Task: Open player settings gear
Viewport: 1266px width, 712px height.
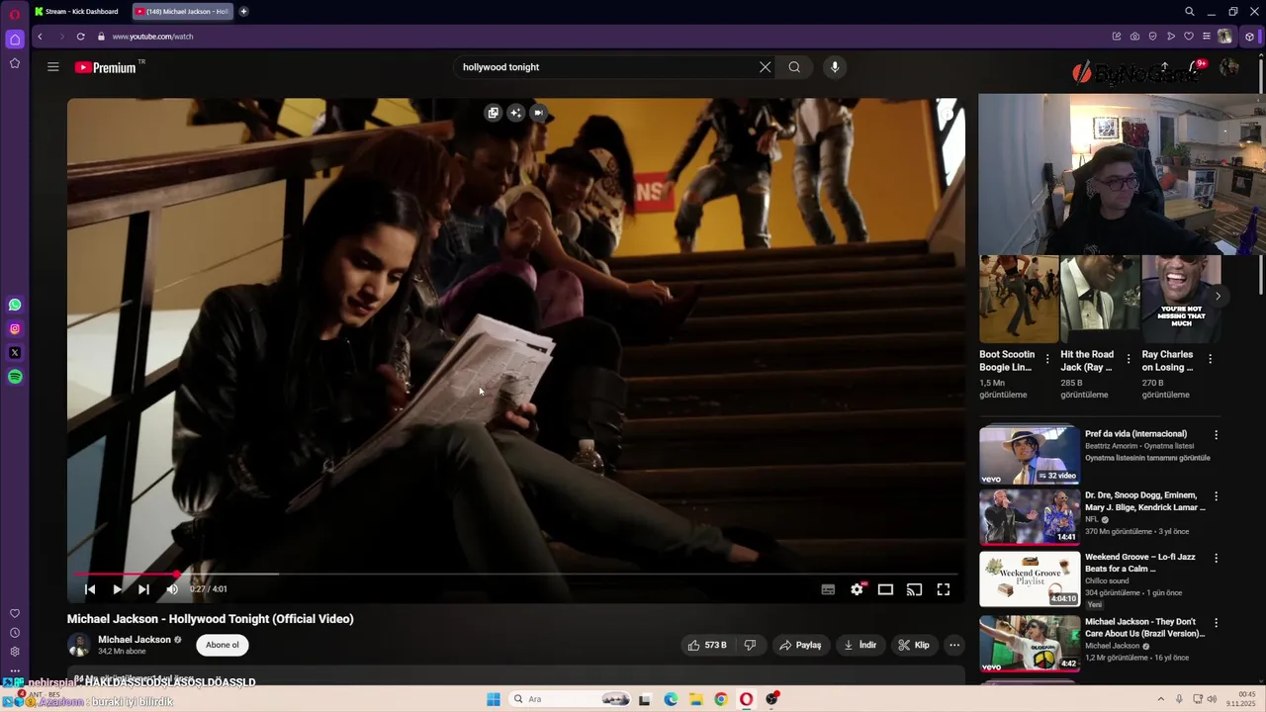Action: [858, 589]
